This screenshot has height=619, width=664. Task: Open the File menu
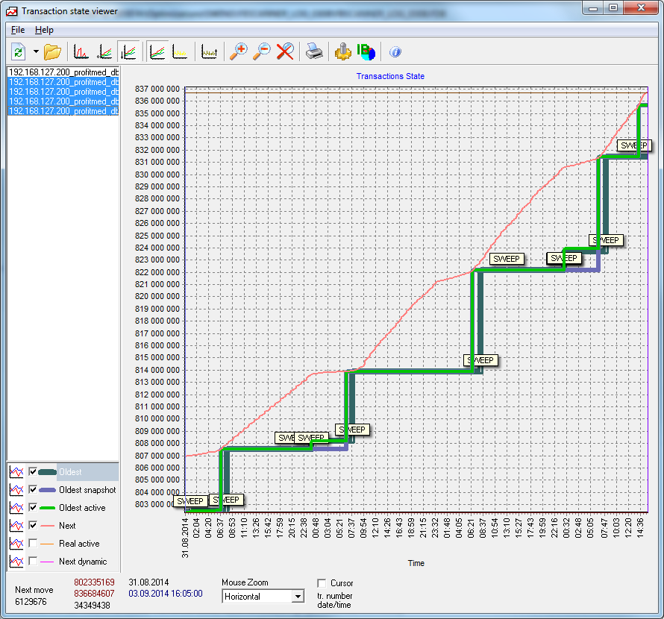coord(18,30)
